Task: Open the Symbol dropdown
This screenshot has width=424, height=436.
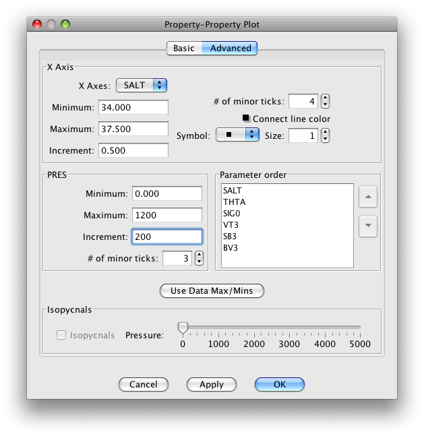Action: pyautogui.click(x=237, y=135)
